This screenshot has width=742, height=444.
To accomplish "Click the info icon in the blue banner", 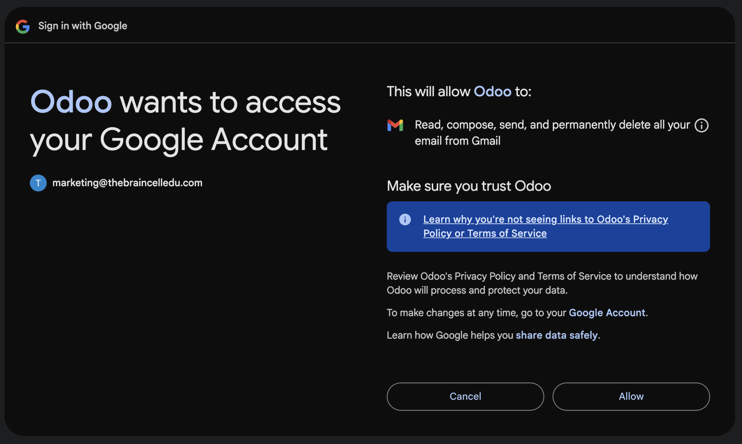I will (405, 219).
